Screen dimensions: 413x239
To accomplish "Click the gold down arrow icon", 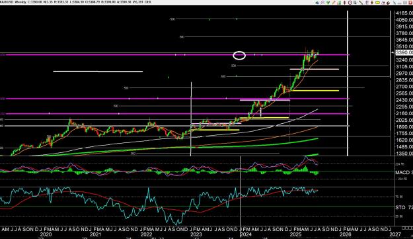I will point(372,3).
